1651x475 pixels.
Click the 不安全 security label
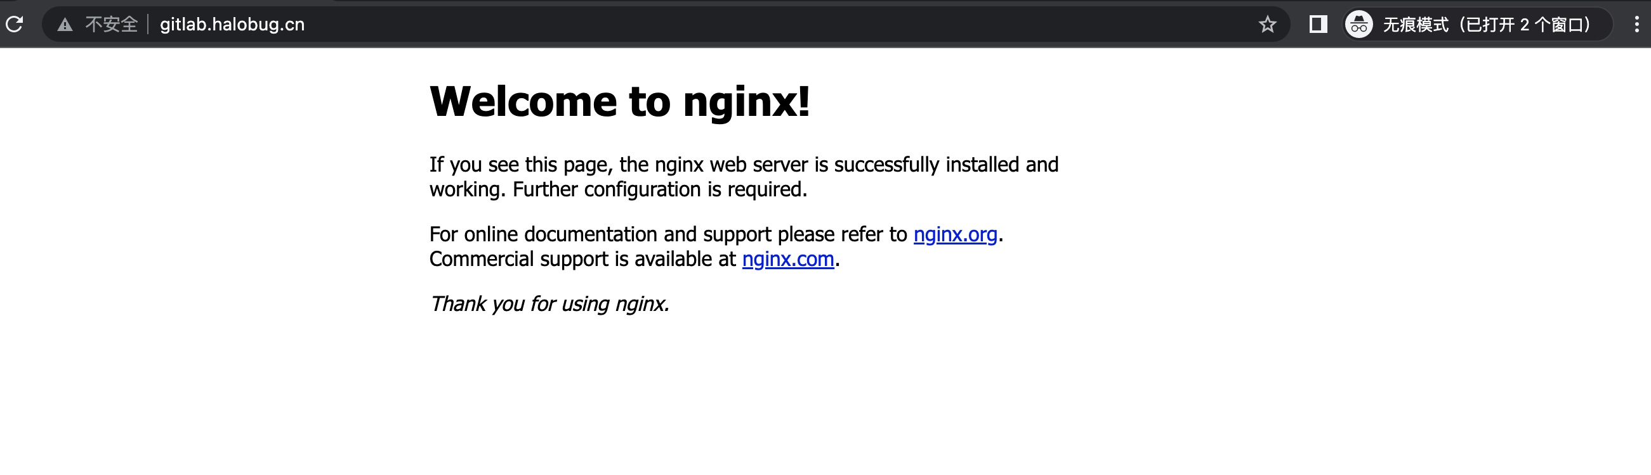pos(112,24)
